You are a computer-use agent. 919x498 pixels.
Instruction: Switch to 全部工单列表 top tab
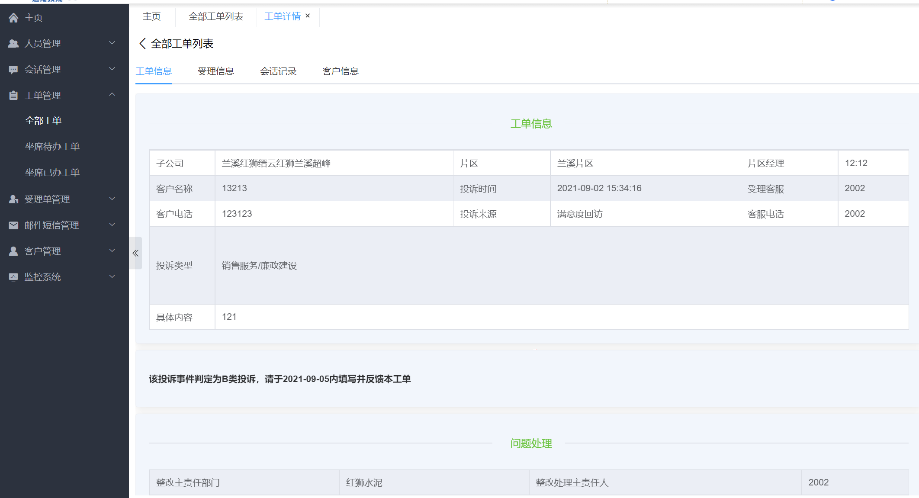click(x=215, y=16)
